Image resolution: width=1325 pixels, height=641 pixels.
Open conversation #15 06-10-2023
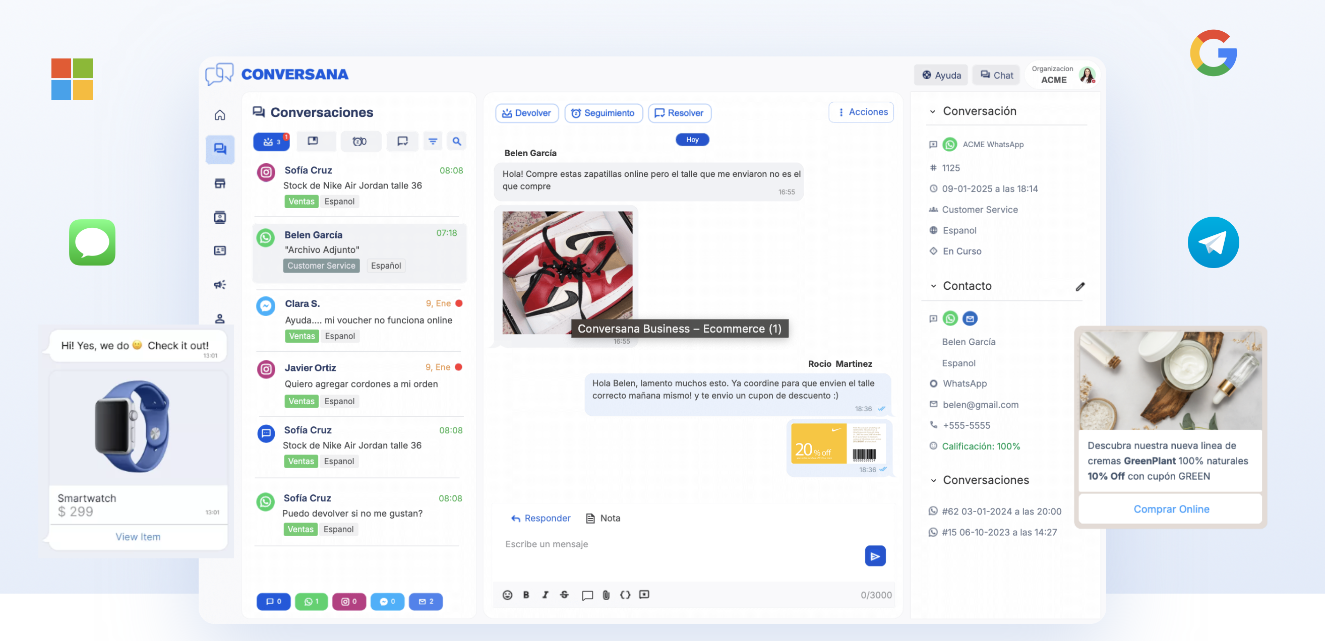(x=993, y=532)
